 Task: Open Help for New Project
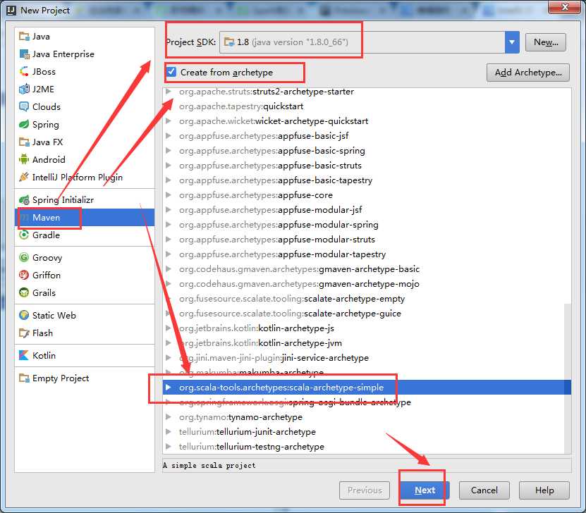tap(544, 490)
